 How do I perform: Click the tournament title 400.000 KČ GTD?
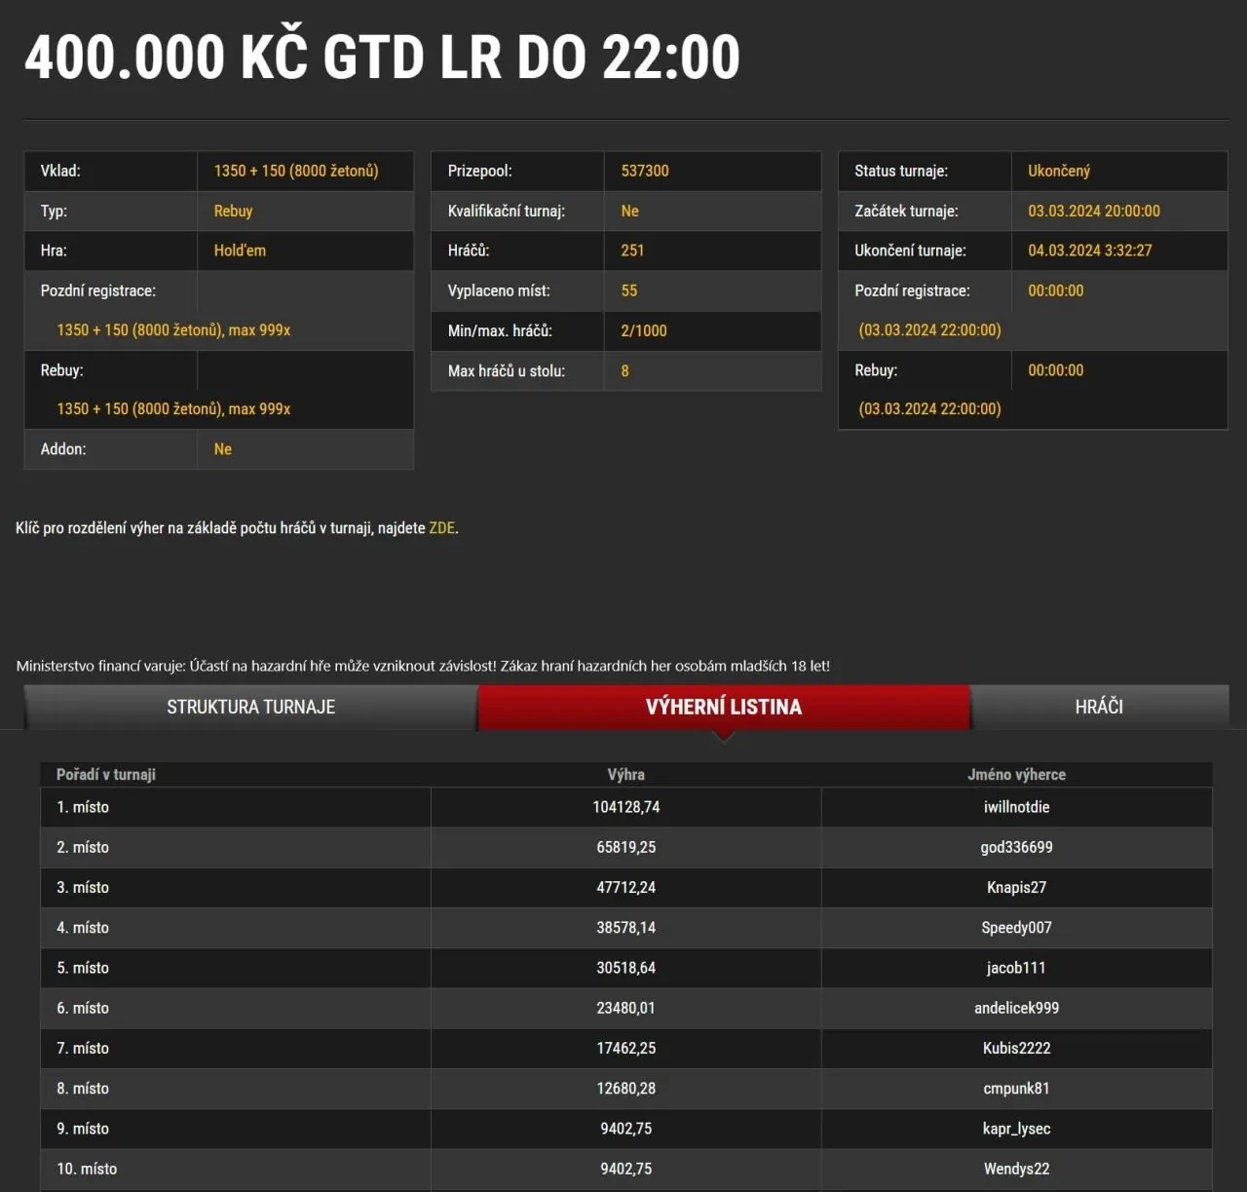coord(382,57)
